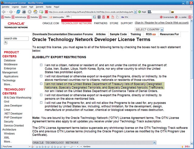Click the site search magnifier icon
Image resolution: width=194 pixels, height=149 pixels.
click(x=6, y=42)
